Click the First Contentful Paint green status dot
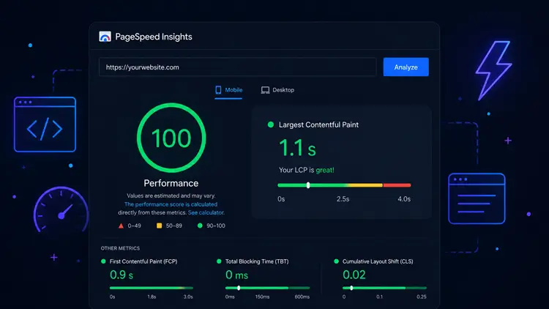Image resolution: width=549 pixels, height=309 pixels. [x=103, y=261]
